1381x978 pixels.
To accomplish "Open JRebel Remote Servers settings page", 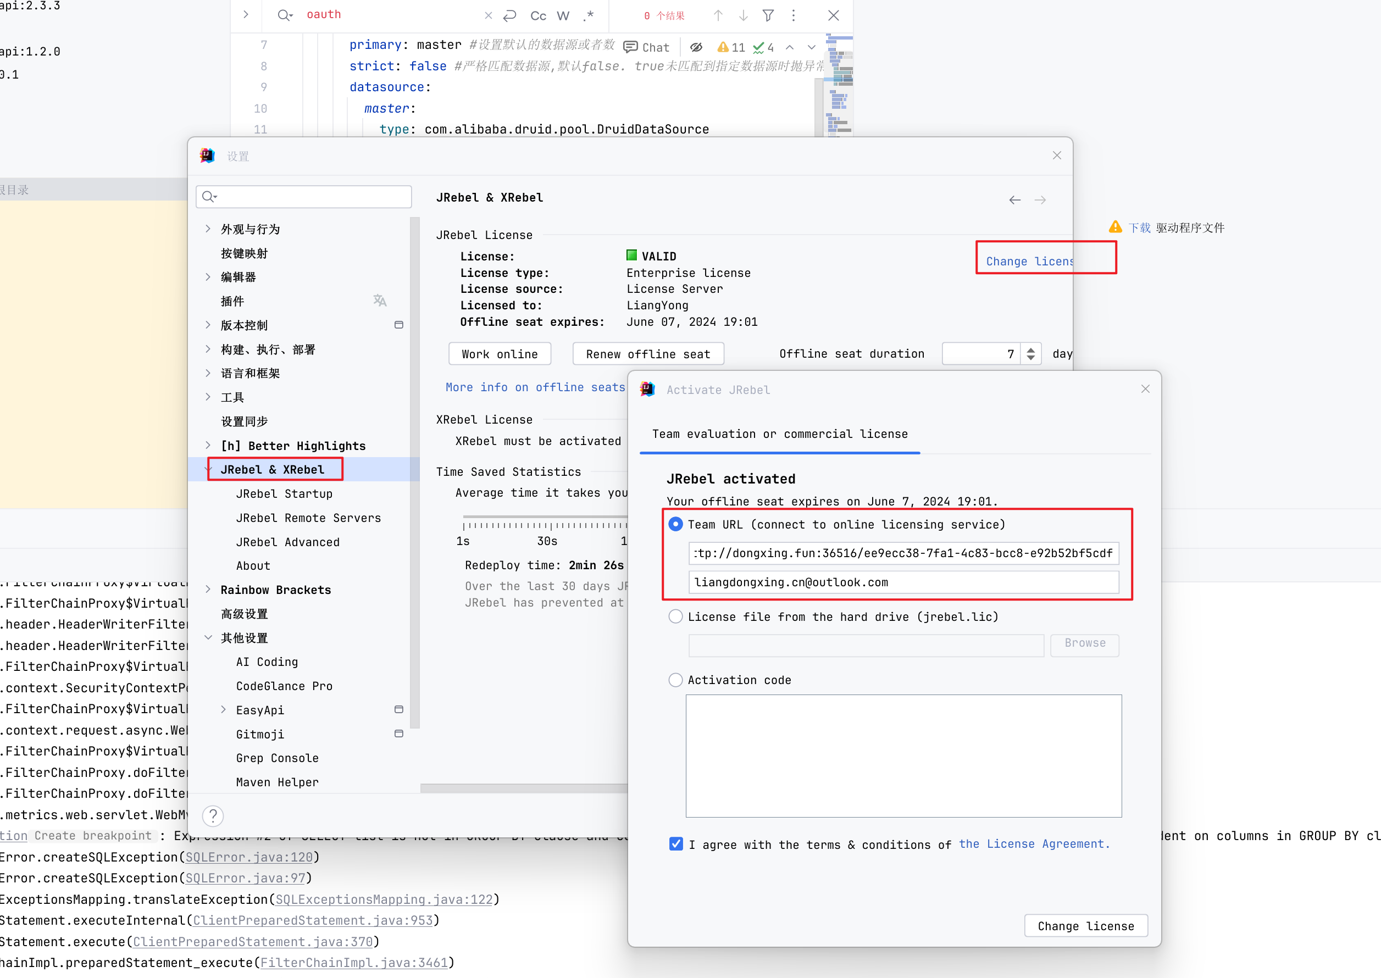I will [x=308, y=518].
